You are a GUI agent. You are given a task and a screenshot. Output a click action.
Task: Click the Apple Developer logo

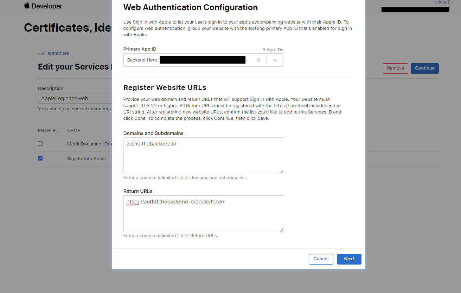[x=43, y=6]
